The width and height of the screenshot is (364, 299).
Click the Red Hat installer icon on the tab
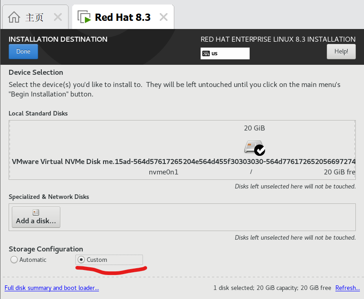[x=84, y=17]
